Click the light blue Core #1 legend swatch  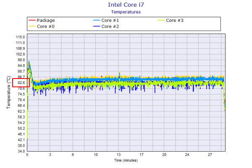[x=97, y=20]
